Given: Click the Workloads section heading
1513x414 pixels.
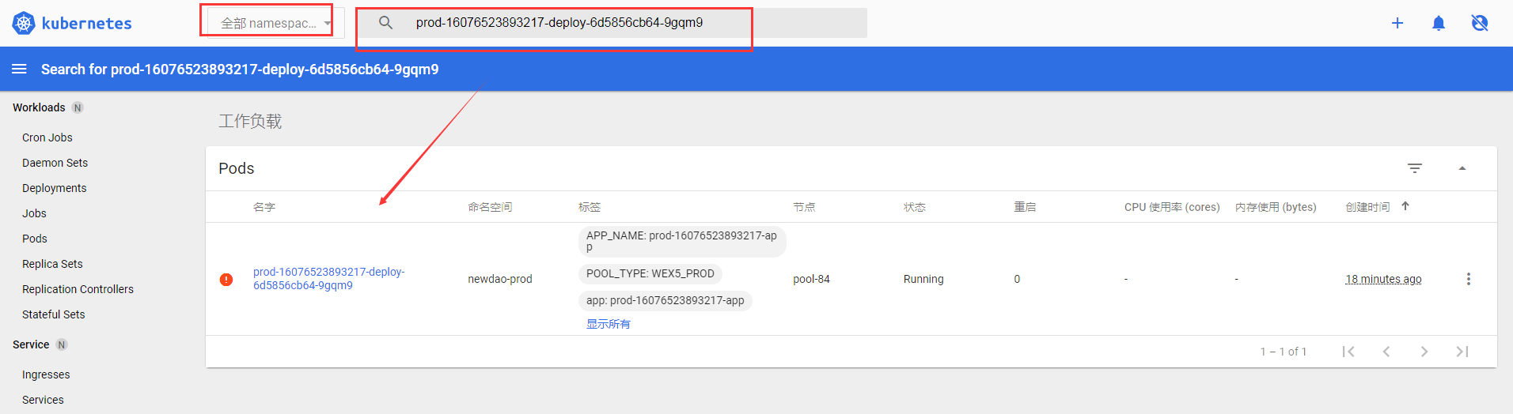Looking at the screenshot, I should (39, 107).
